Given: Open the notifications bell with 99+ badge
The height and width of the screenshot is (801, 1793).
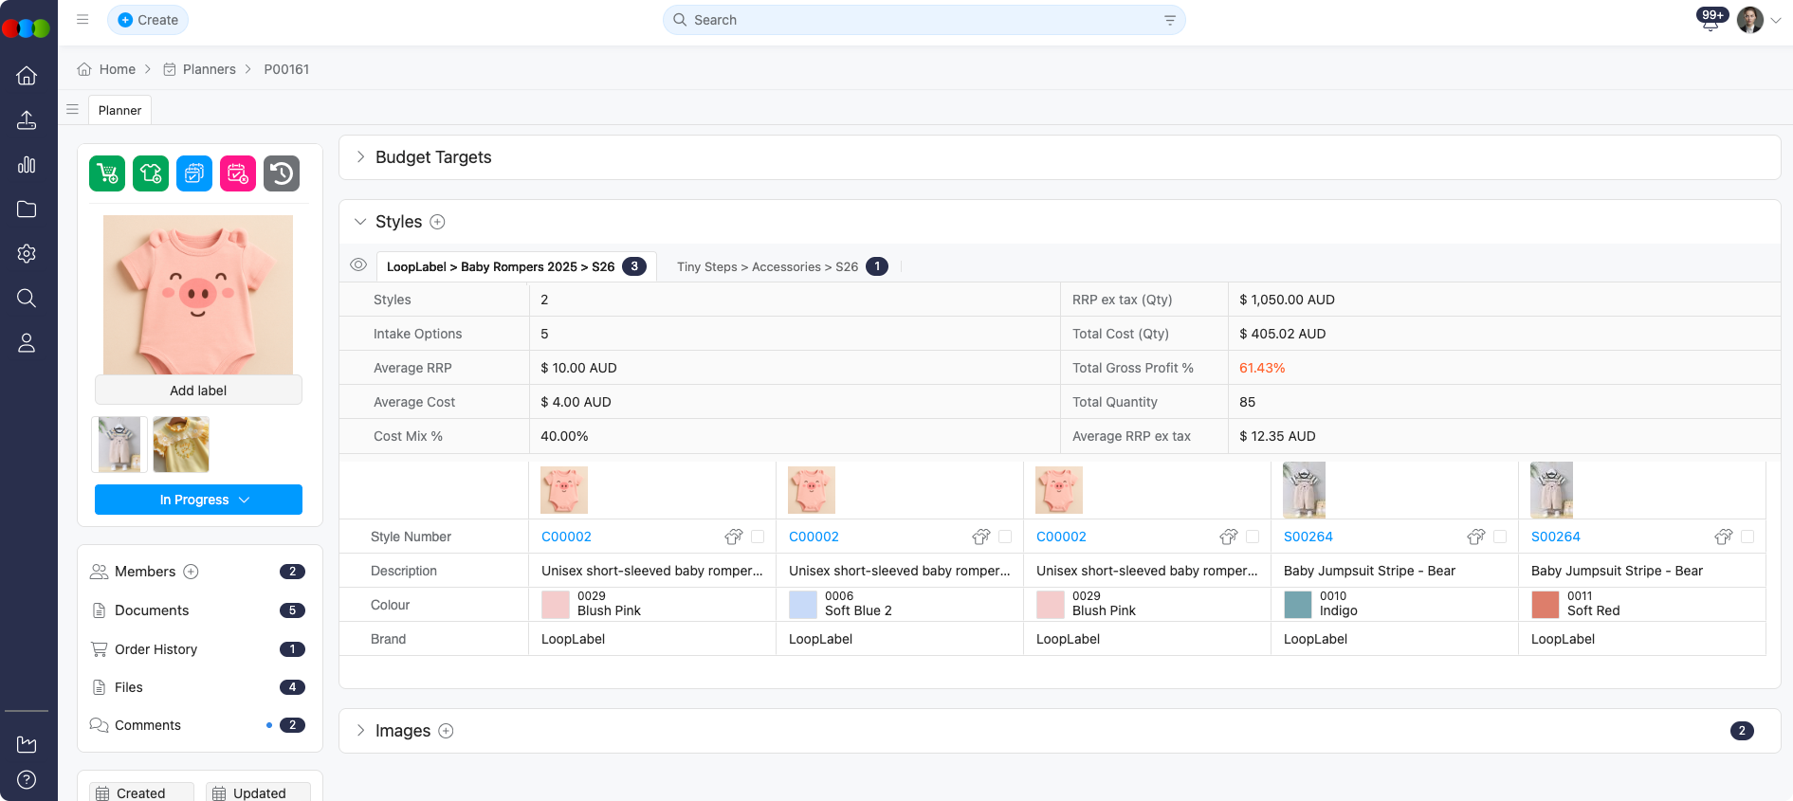Looking at the screenshot, I should point(1711,21).
